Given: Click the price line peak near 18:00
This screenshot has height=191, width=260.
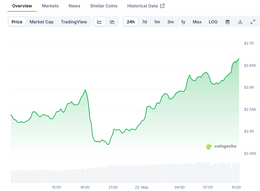Looking at the screenshot, I should 85,90.
